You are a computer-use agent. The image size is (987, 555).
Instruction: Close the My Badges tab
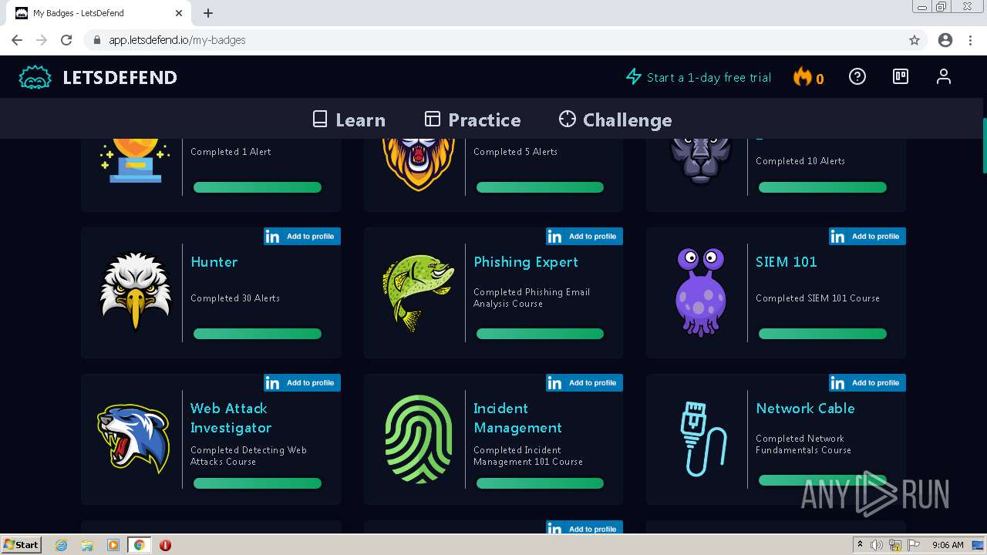tap(179, 13)
